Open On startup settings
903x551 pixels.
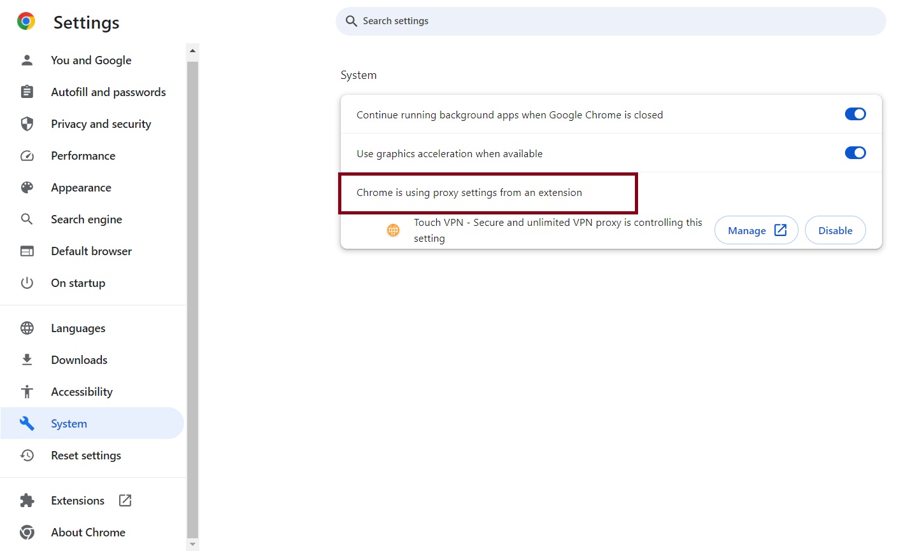pyautogui.click(x=78, y=283)
